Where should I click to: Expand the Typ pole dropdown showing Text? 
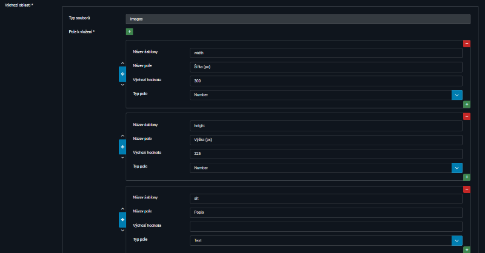(457, 240)
